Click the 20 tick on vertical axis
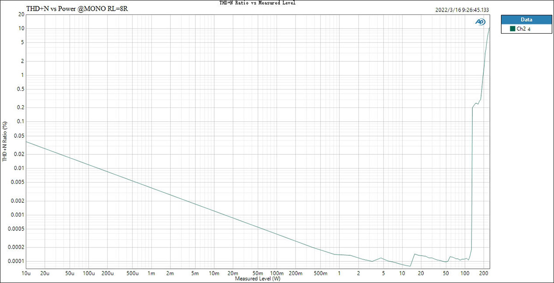The width and height of the screenshot is (554, 283). pyautogui.click(x=21, y=14)
